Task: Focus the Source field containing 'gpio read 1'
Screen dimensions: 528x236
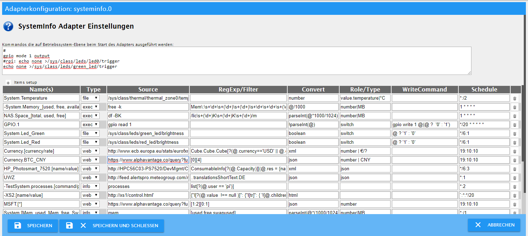Action: pos(148,124)
